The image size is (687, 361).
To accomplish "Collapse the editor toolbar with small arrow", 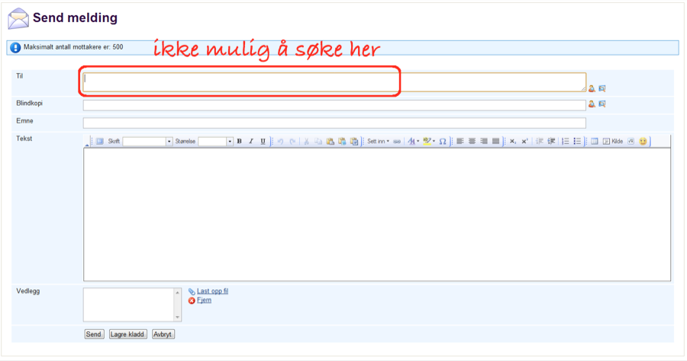I will click(x=87, y=145).
